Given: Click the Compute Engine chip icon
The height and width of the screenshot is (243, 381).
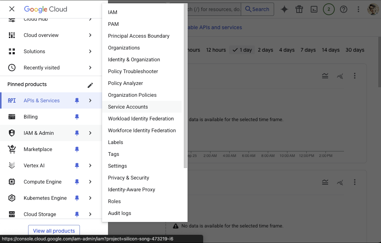Looking at the screenshot, I should click(x=12, y=182).
